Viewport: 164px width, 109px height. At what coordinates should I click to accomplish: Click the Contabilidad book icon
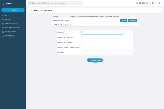(x=3, y=36)
